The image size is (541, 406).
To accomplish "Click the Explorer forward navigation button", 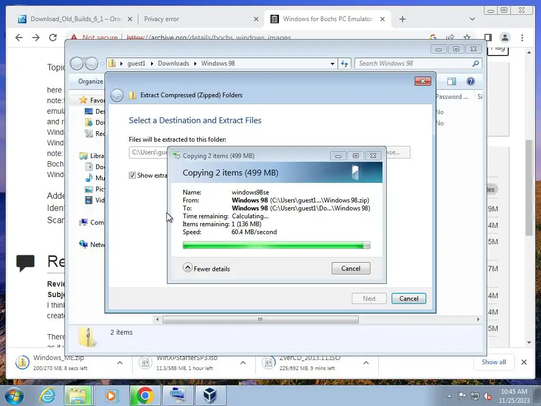I will [91, 63].
